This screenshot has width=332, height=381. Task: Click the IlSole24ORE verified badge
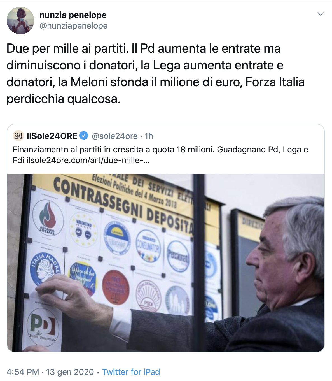click(x=84, y=136)
